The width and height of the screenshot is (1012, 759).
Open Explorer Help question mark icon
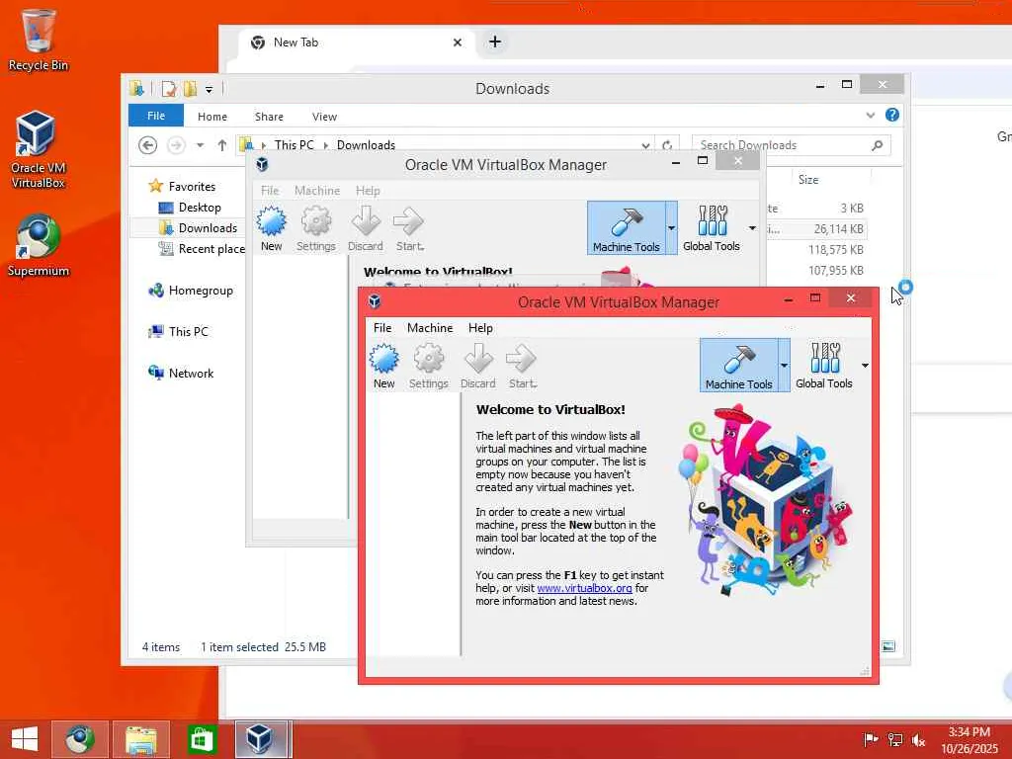892,115
